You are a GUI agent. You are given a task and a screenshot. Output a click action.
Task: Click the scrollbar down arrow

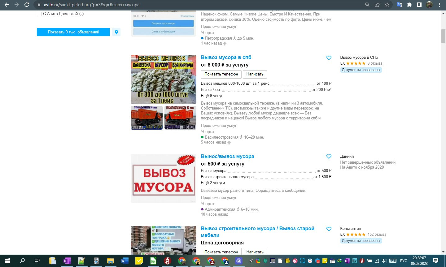(x=443, y=252)
